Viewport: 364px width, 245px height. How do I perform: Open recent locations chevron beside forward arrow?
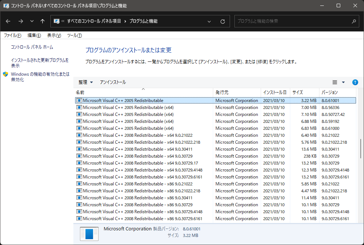point(32,21)
